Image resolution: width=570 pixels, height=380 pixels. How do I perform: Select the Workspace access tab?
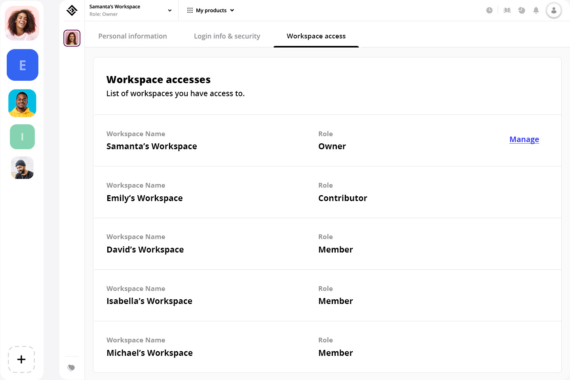click(x=316, y=36)
